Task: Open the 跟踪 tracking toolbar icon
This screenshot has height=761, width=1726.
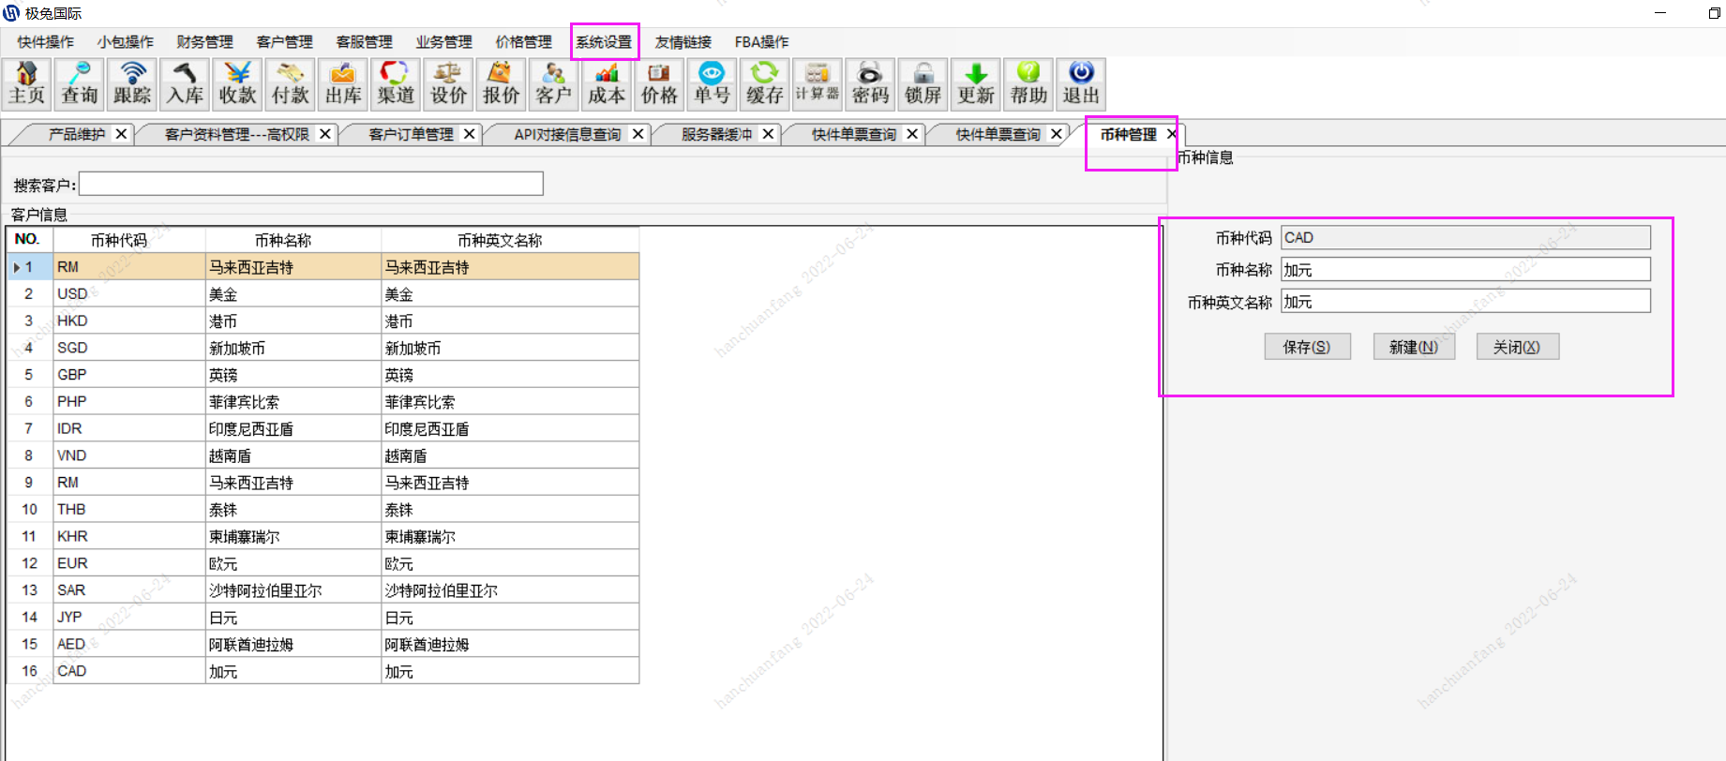Action: click(x=132, y=84)
